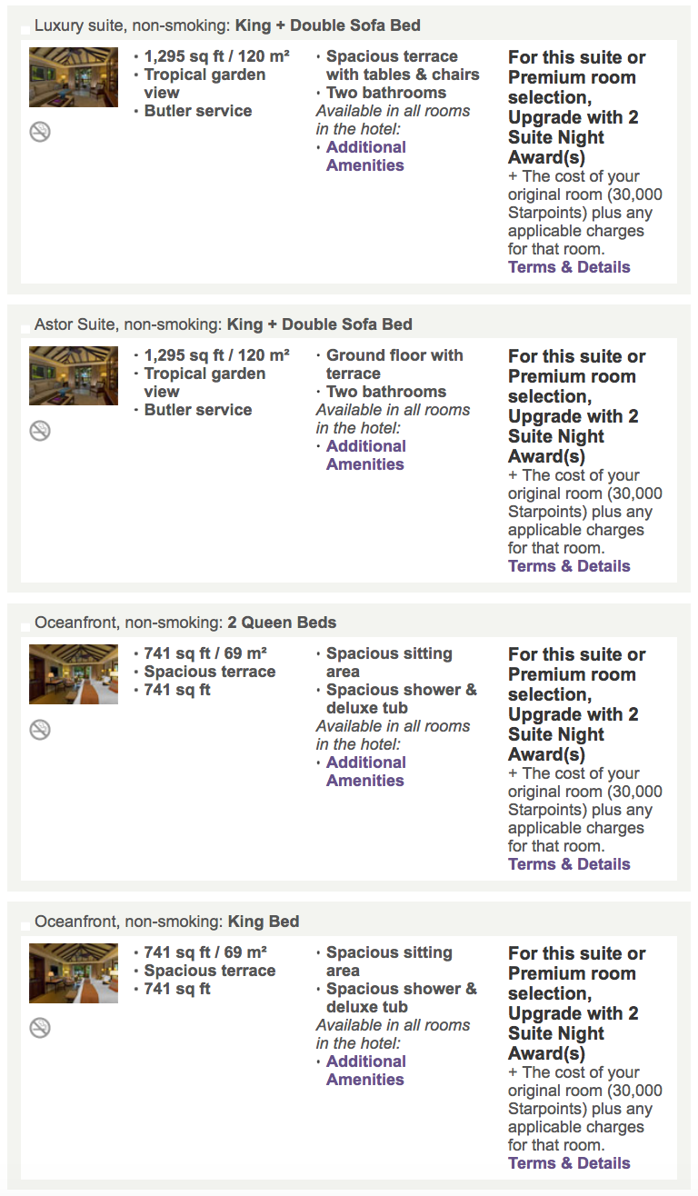This screenshot has width=698, height=1196.
Task: Select the Oceanfront King Bed heading
Action: pos(167,922)
